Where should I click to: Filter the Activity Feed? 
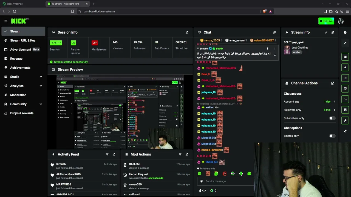point(107,154)
